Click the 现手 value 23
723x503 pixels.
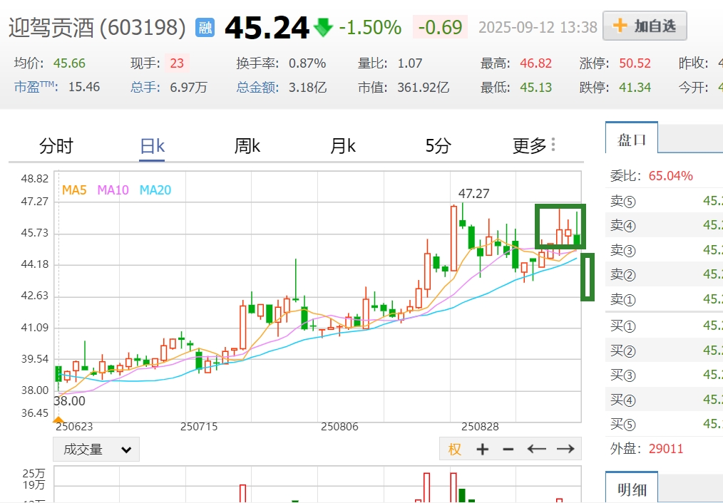click(177, 63)
